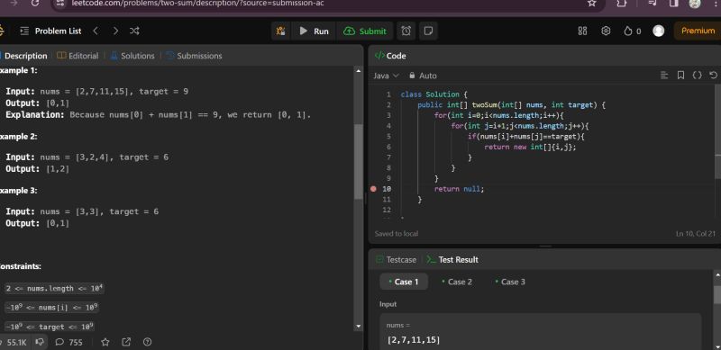Open LeetCode settings gear
This screenshot has width=721, height=350.
(606, 31)
